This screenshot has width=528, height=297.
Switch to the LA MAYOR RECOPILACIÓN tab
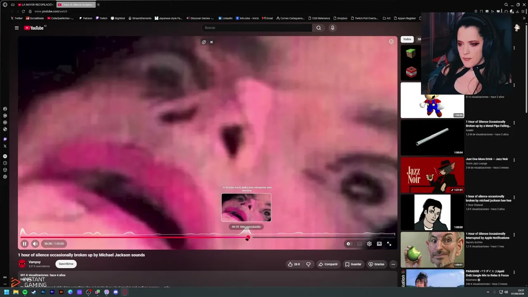pyautogui.click(x=35, y=5)
